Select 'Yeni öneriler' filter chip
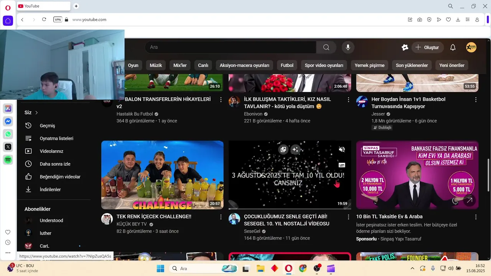The image size is (491, 276). click(x=452, y=65)
